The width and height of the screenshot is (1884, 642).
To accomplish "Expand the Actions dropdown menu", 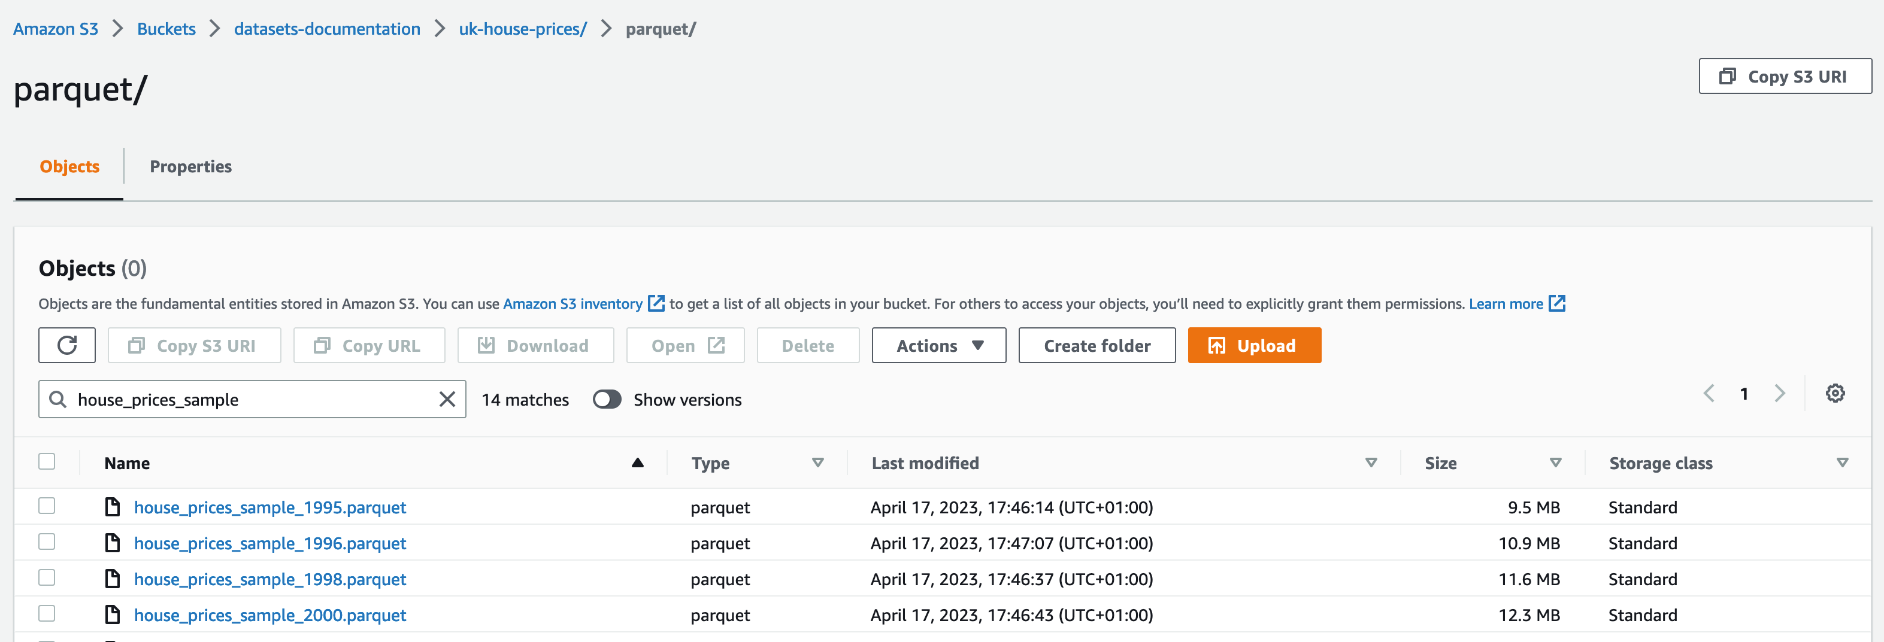I will [x=938, y=345].
